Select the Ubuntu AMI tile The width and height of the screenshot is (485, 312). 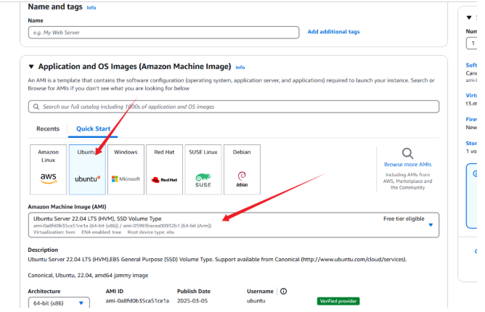pos(87,170)
